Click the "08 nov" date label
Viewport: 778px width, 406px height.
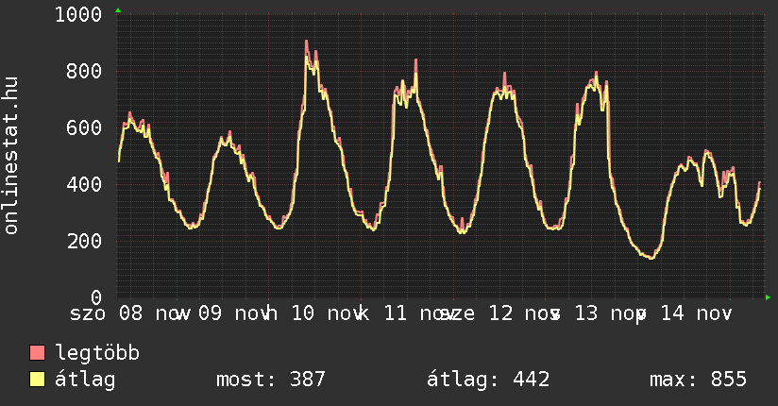155,313
